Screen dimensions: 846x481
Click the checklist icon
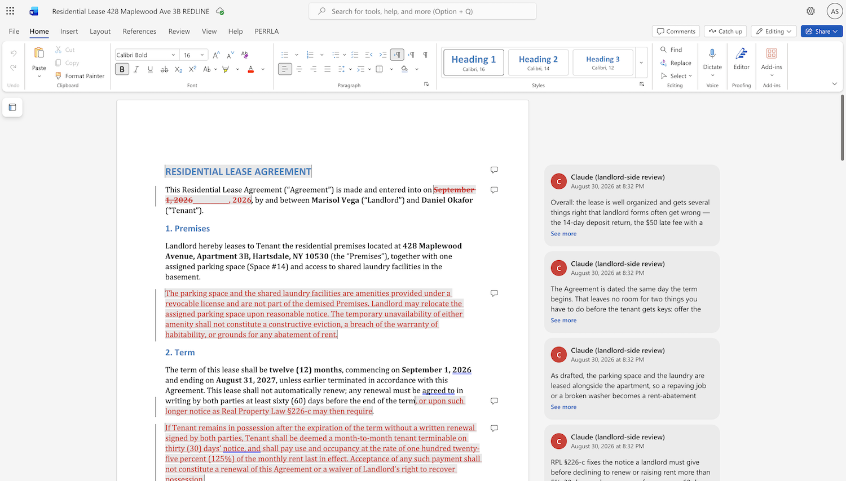355,55
